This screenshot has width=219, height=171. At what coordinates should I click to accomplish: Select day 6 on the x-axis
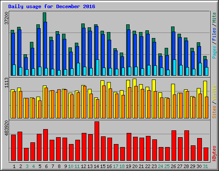click(46, 166)
